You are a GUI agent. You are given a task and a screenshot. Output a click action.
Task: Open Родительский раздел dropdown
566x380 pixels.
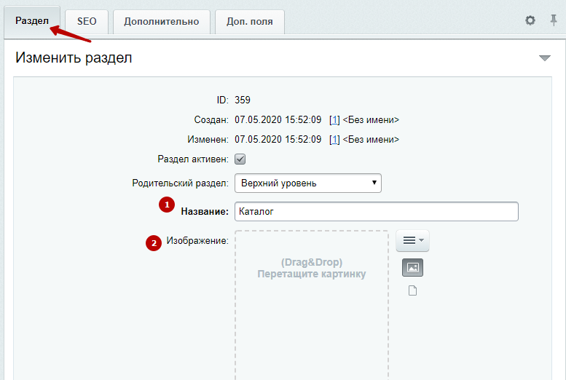(308, 183)
